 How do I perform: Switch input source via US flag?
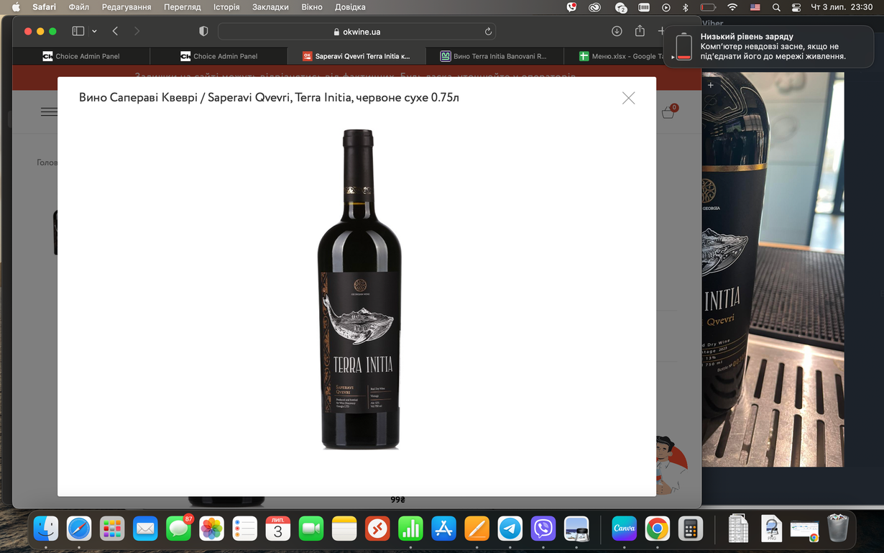(x=755, y=7)
